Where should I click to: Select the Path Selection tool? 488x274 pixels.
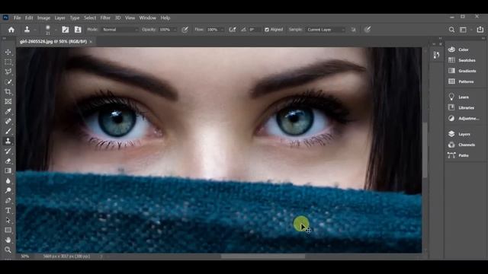8,221
